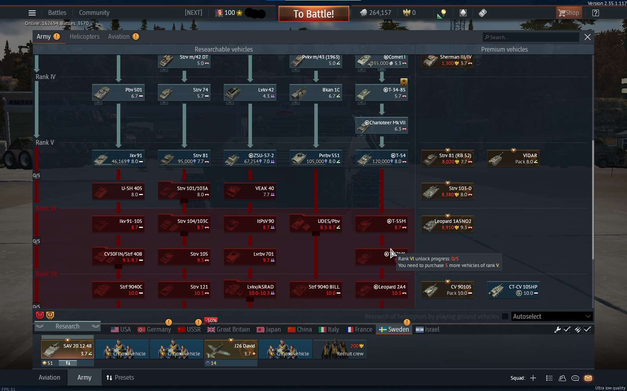Toggle the automatic repair checkbox beside the wrench
627x391 pixels.
tap(567, 330)
